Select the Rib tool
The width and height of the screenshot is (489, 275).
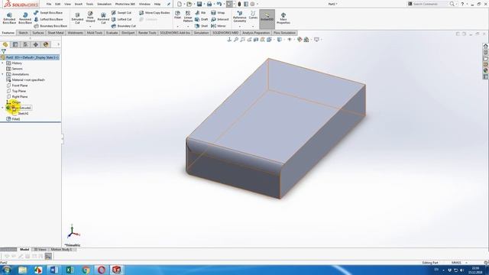pos(200,13)
